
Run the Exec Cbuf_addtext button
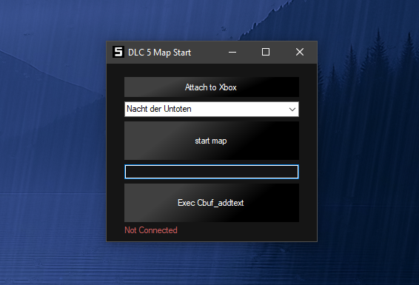click(212, 203)
